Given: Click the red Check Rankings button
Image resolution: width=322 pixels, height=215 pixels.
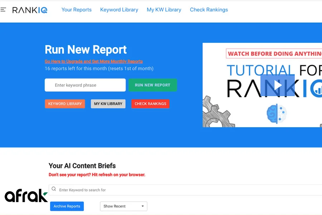Looking at the screenshot, I should coord(150,104).
